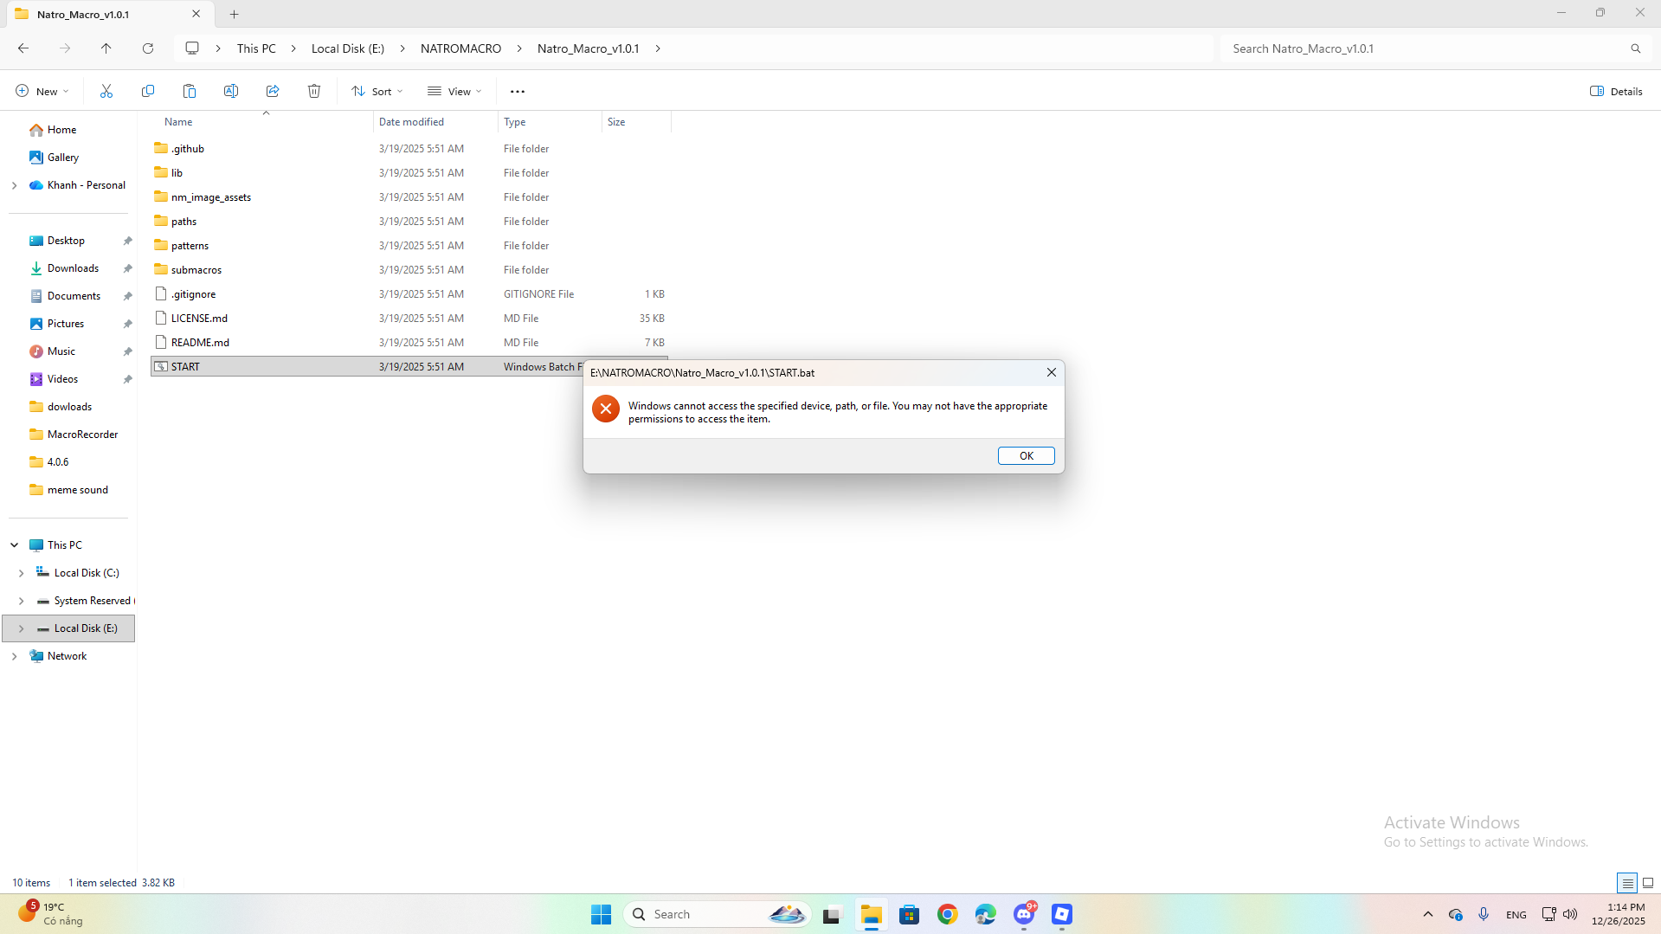The width and height of the screenshot is (1661, 934).
Task: Switch to details view layout icon
Action: (x=1627, y=883)
